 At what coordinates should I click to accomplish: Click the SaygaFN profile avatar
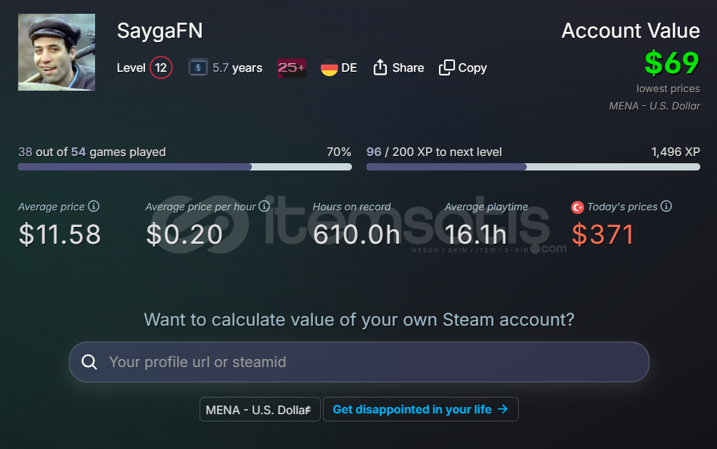click(57, 52)
